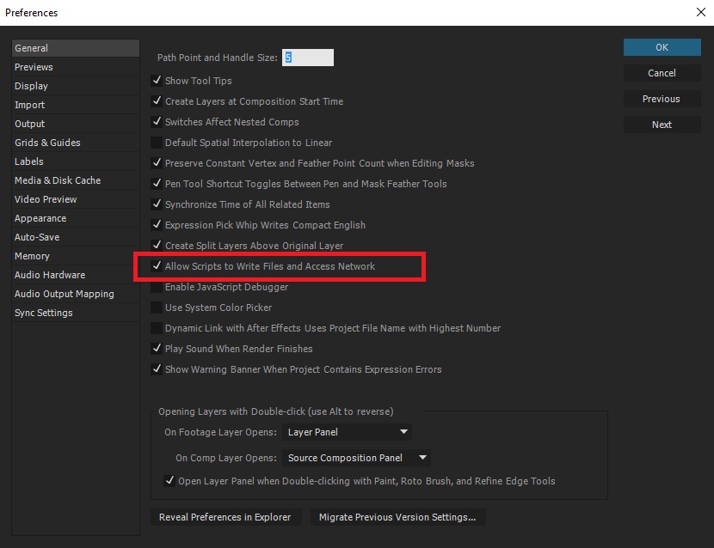Enable JavaScript Debugger checkbox
Image resolution: width=714 pixels, height=548 pixels.
157,287
